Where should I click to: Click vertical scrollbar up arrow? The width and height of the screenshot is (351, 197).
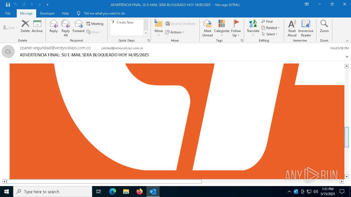(347, 66)
